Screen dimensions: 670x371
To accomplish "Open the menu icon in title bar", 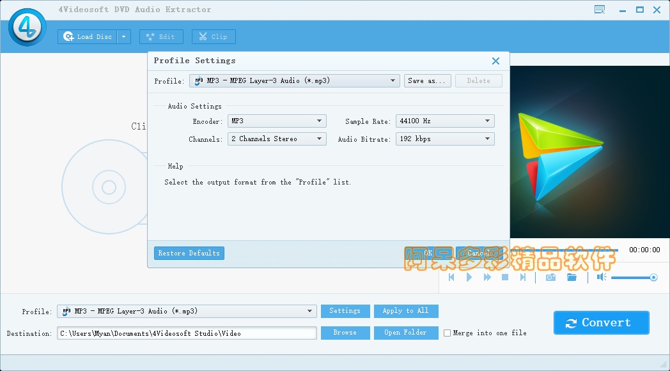I will coord(600,10).
